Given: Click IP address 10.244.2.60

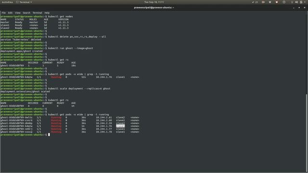Looking at the screenshot, I should (104, 121).
